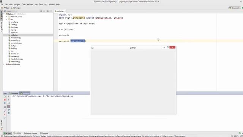Select log.log in project tree
This screenshot has height=137, width=243.
point(12,30)
